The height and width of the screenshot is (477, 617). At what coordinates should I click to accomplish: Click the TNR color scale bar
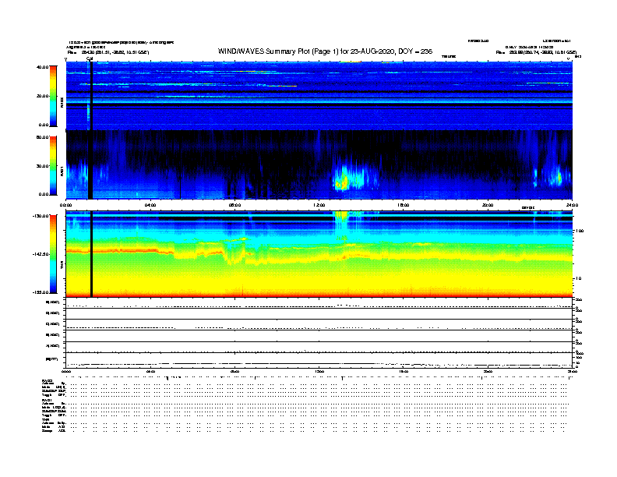(x=53, y=254)
